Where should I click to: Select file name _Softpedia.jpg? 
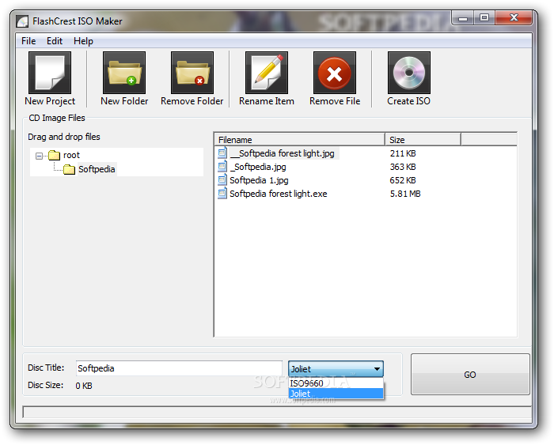click(258, 167)
